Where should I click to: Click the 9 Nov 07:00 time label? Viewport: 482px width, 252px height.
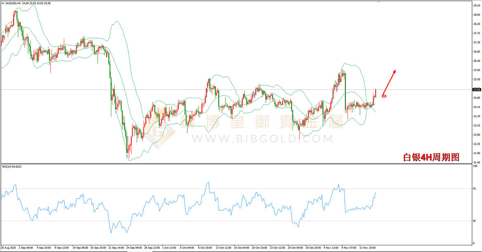(x=349, y=247)
